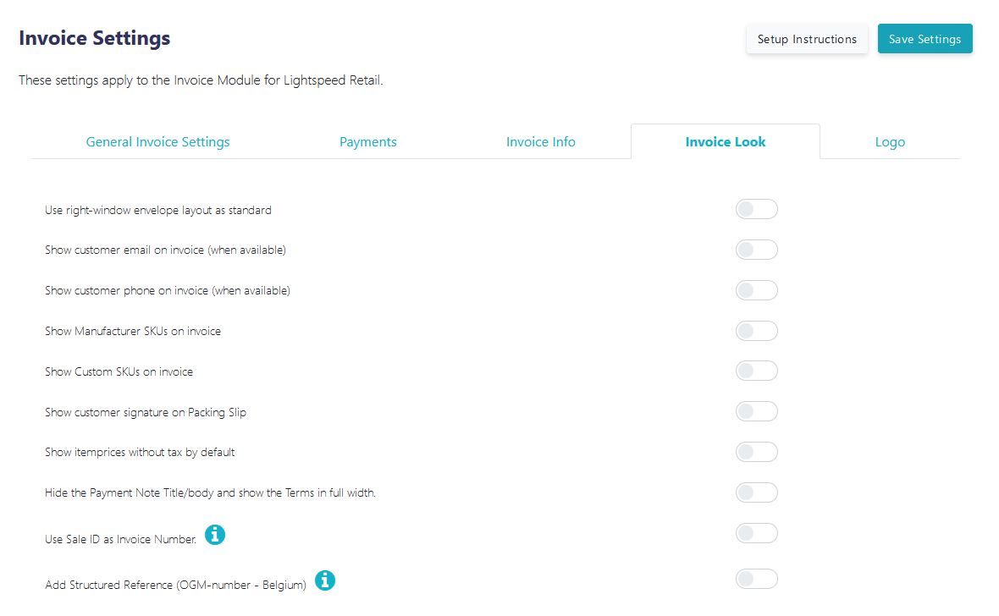Enable Show customer phone on invoice
The width and height of the screenshot is (999, 616).
click(x=756, y=290)
